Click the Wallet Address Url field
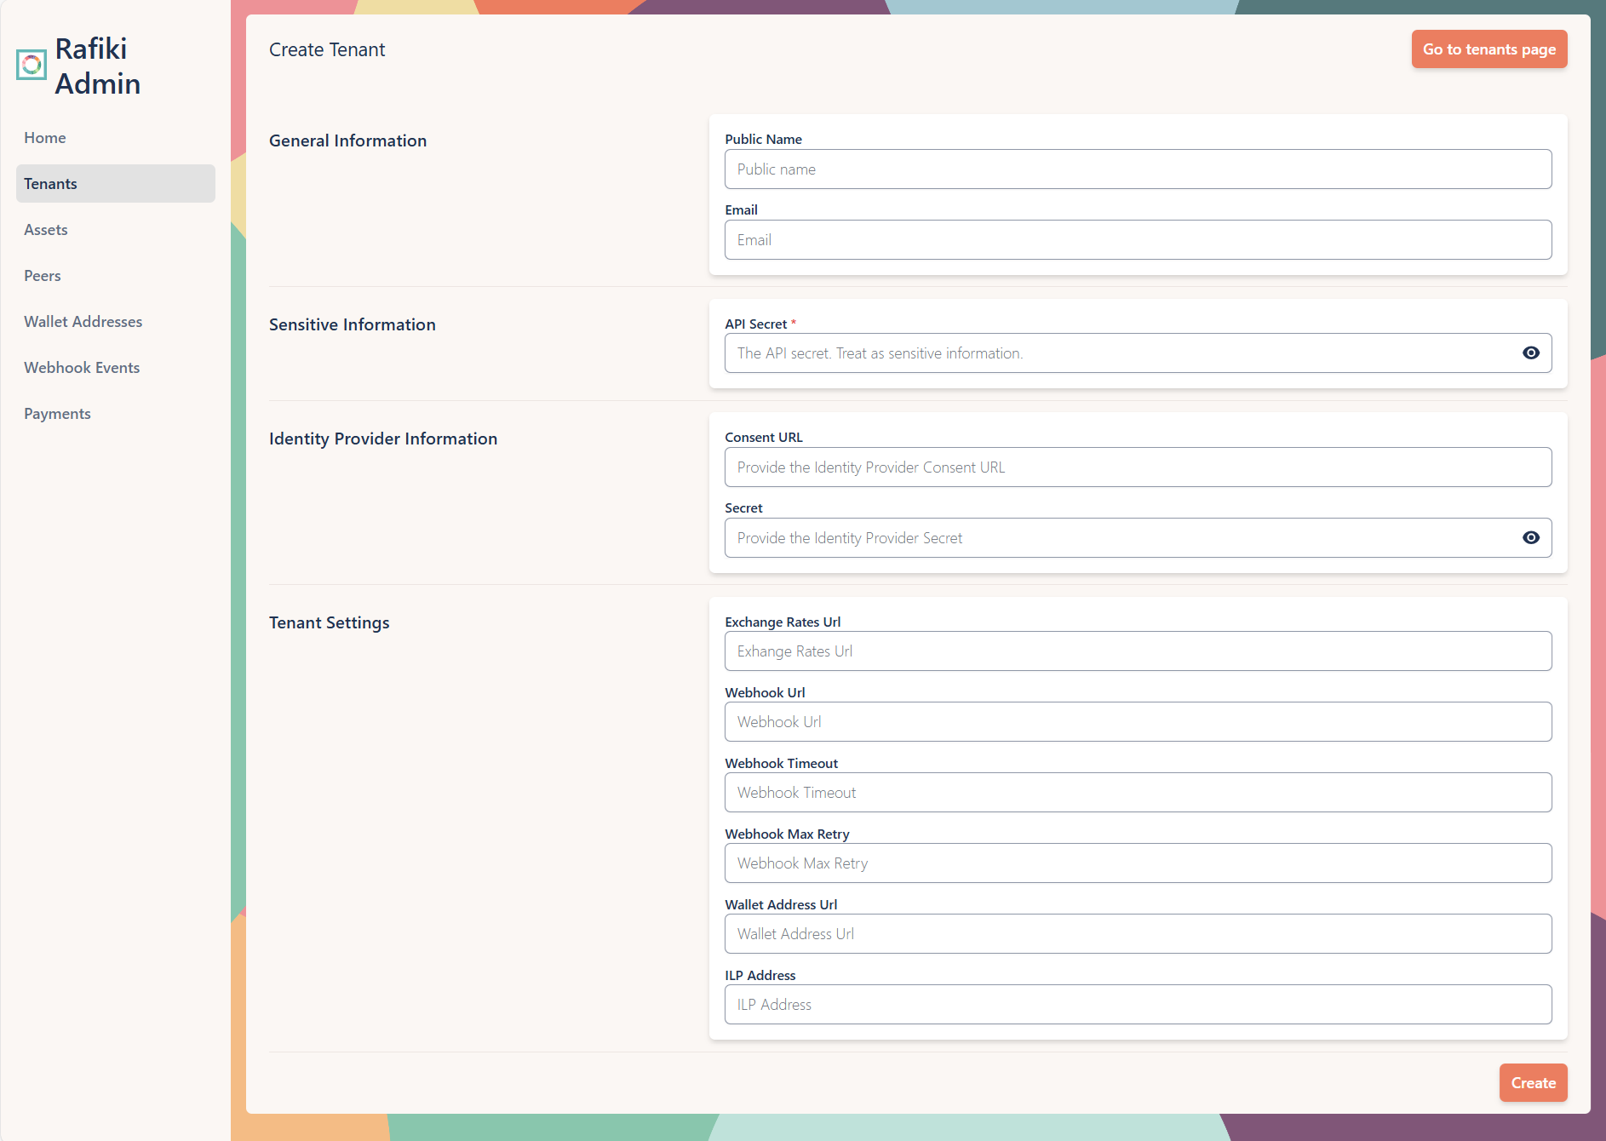Screen dimensions: 1606x1141 [x=1138, y=933]
